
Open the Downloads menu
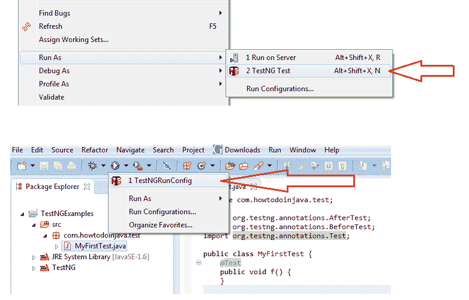tap(242, 150)
